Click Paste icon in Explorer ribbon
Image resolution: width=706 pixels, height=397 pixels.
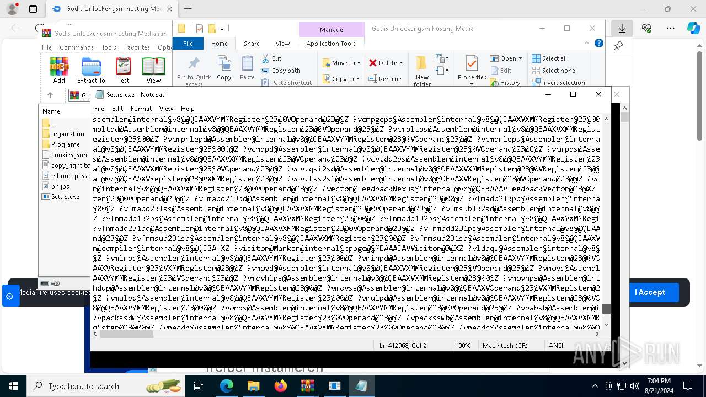pos(247,68)
